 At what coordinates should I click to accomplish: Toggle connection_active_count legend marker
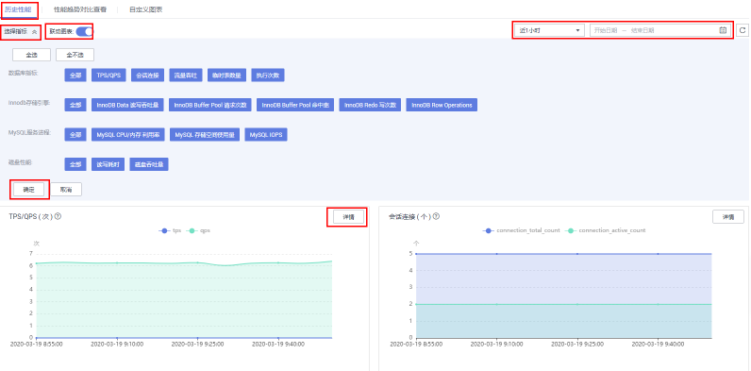[570, 230]
